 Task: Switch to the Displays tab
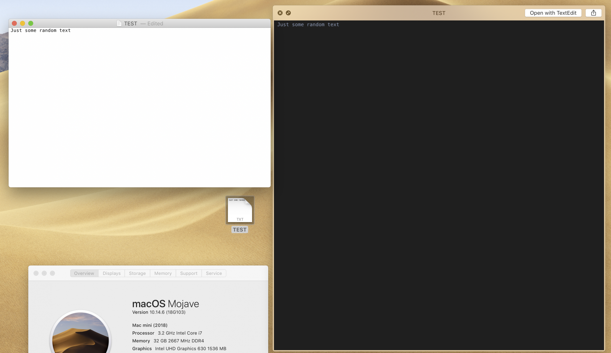coord(112,273)
